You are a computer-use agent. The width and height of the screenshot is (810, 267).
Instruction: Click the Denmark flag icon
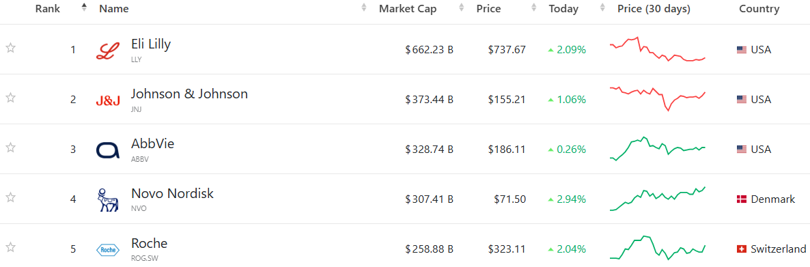coord(742,199)
